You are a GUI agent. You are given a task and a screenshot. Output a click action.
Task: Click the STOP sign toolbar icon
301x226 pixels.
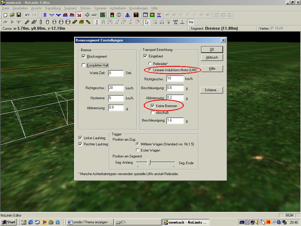click(x=119, y=15)
